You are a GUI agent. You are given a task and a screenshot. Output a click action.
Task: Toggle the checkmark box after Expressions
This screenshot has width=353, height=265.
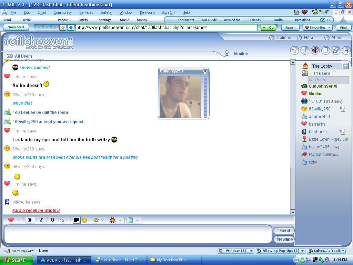323,20
